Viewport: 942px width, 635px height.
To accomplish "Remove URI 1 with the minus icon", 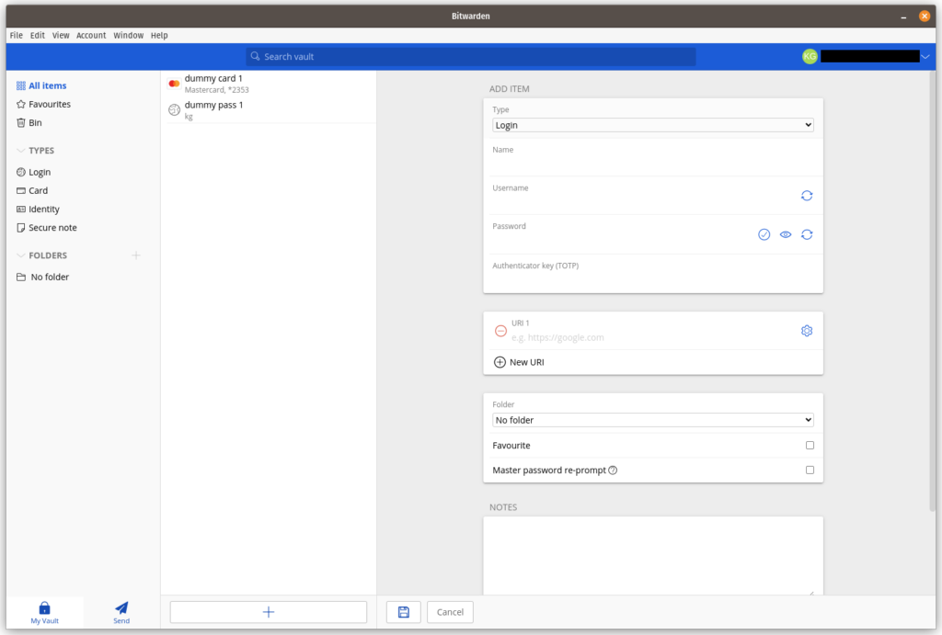I will 500,331.
